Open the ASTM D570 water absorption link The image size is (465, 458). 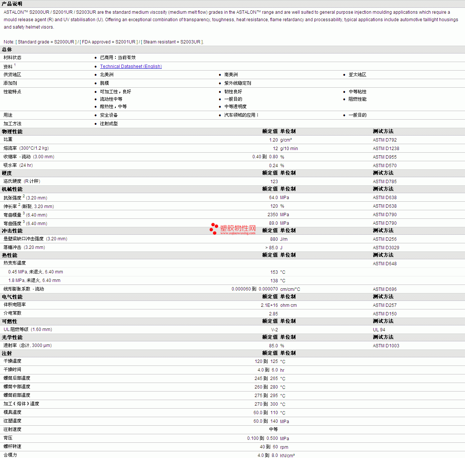click(x=384, y=166)
